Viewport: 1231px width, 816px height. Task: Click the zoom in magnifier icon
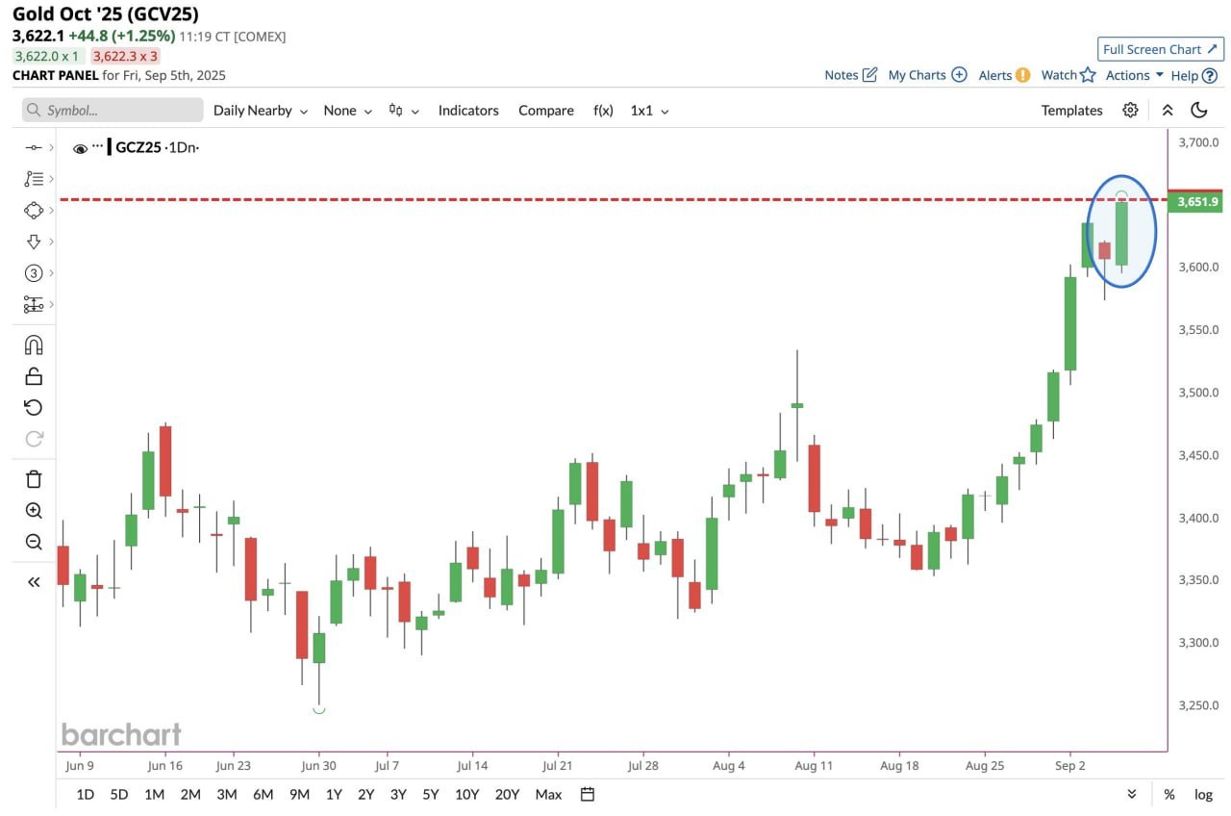tap(34, 511)
